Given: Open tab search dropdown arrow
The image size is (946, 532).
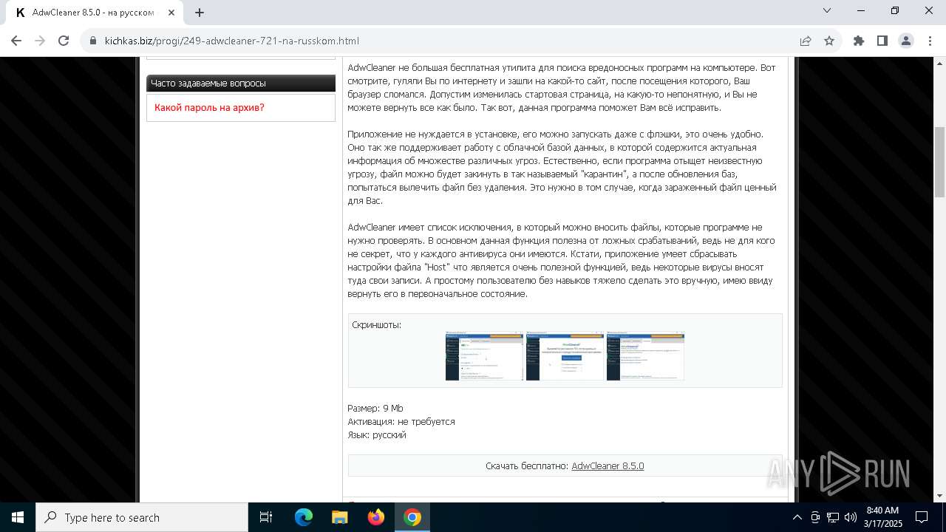Looking at the screenshot, I should [827, 10].
